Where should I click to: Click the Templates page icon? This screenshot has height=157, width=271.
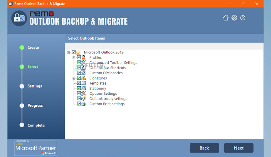pos(84,83)
